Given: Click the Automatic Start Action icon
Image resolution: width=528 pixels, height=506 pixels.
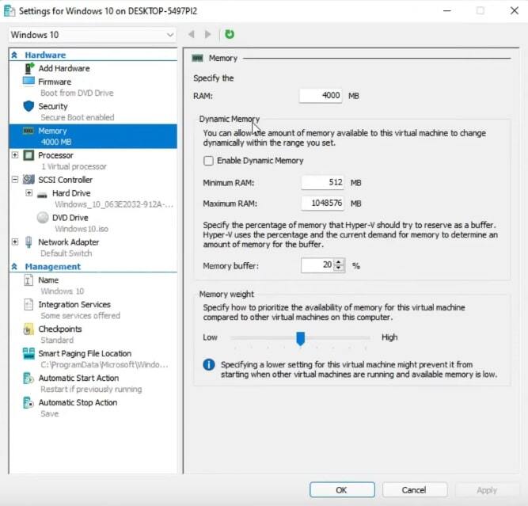Looking at the screenshot, I should pyautogui.click(x=28, y=378).
